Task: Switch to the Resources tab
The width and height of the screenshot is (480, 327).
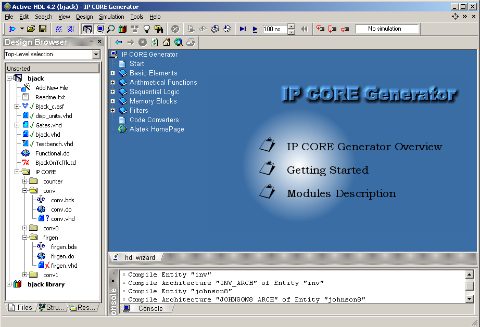Action: (x=83, y=307)
